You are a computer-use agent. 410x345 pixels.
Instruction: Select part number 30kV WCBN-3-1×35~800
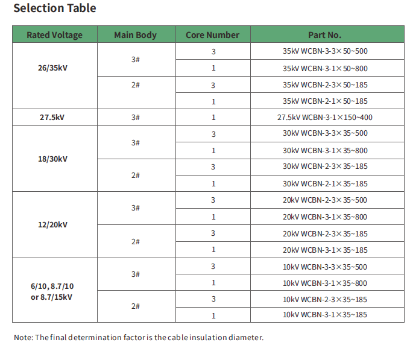pyautogui.click(x=324, y=150)
